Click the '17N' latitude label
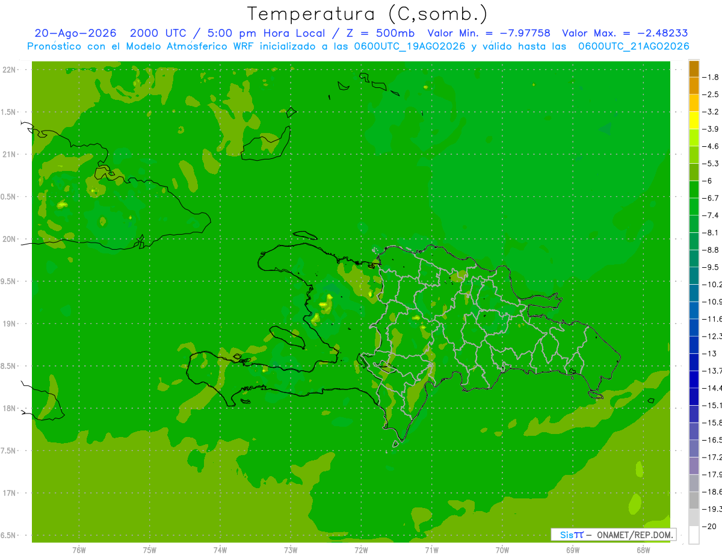Screen dimensions: 722x558 tap(9, 493)
